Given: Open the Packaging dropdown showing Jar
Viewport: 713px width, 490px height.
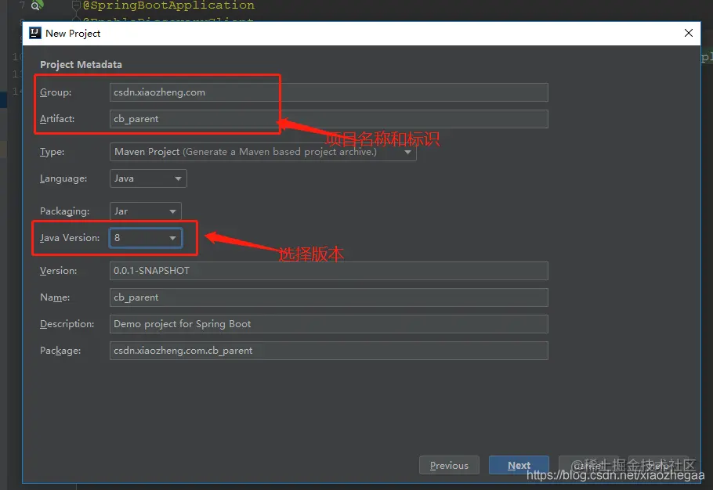Looking at the screenshot, I should tap(145, 211).
